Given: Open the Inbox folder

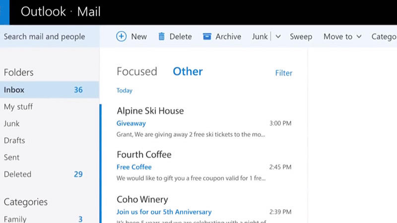Looking at the screenshot, I should tap(14, 90).
